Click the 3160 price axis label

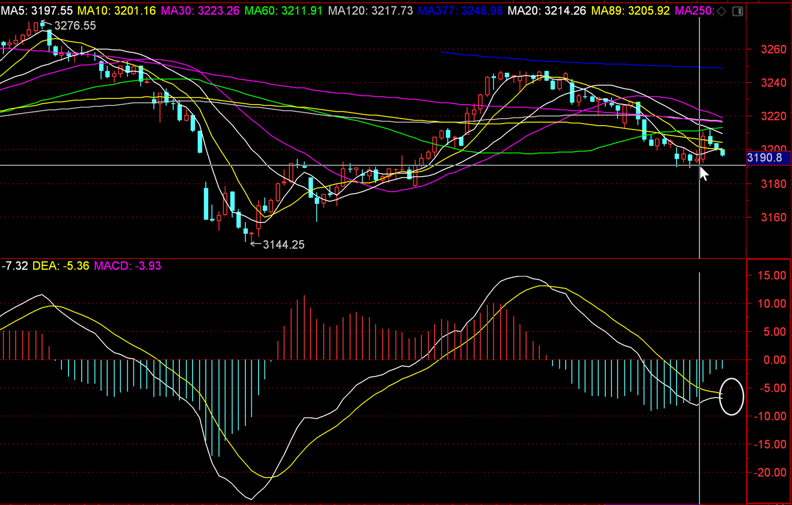pos(773,218)
